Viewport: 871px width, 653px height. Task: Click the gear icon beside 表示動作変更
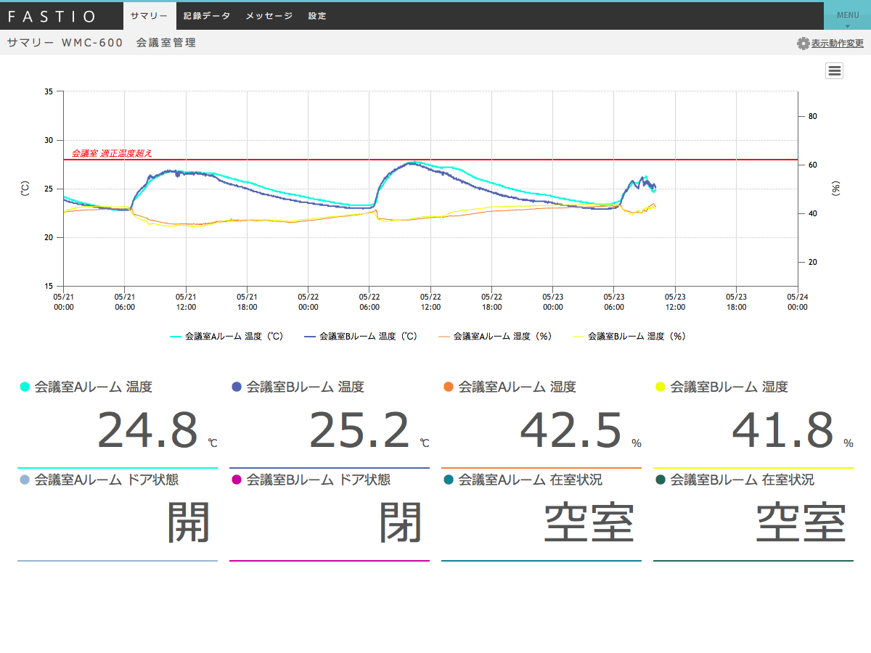coord(803,44)
